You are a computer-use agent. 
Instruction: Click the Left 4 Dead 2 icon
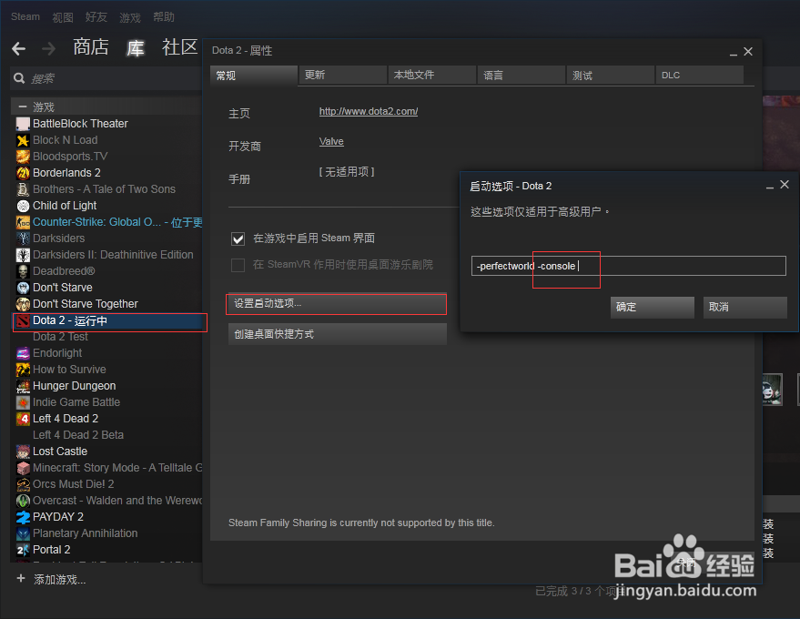coord(23,419)
